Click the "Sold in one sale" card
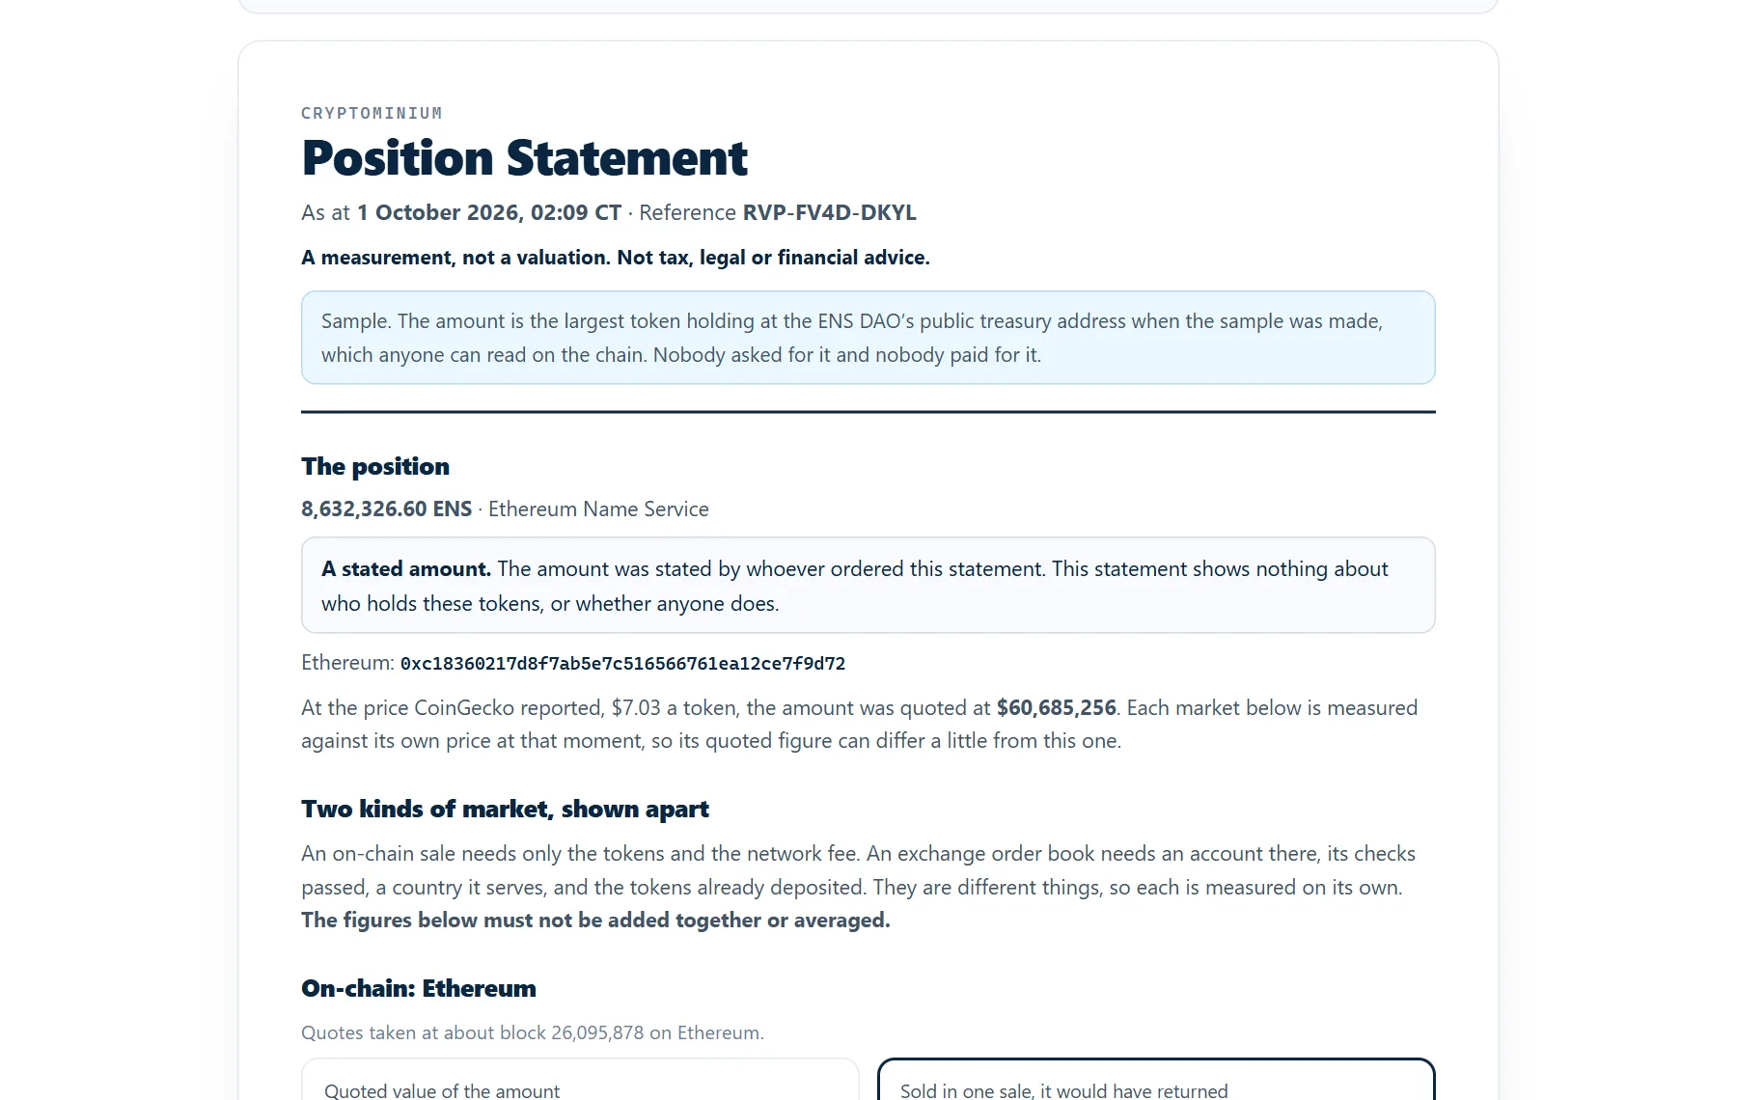Viewport: 1737px width, 1100px height. pos(1156,1080)
